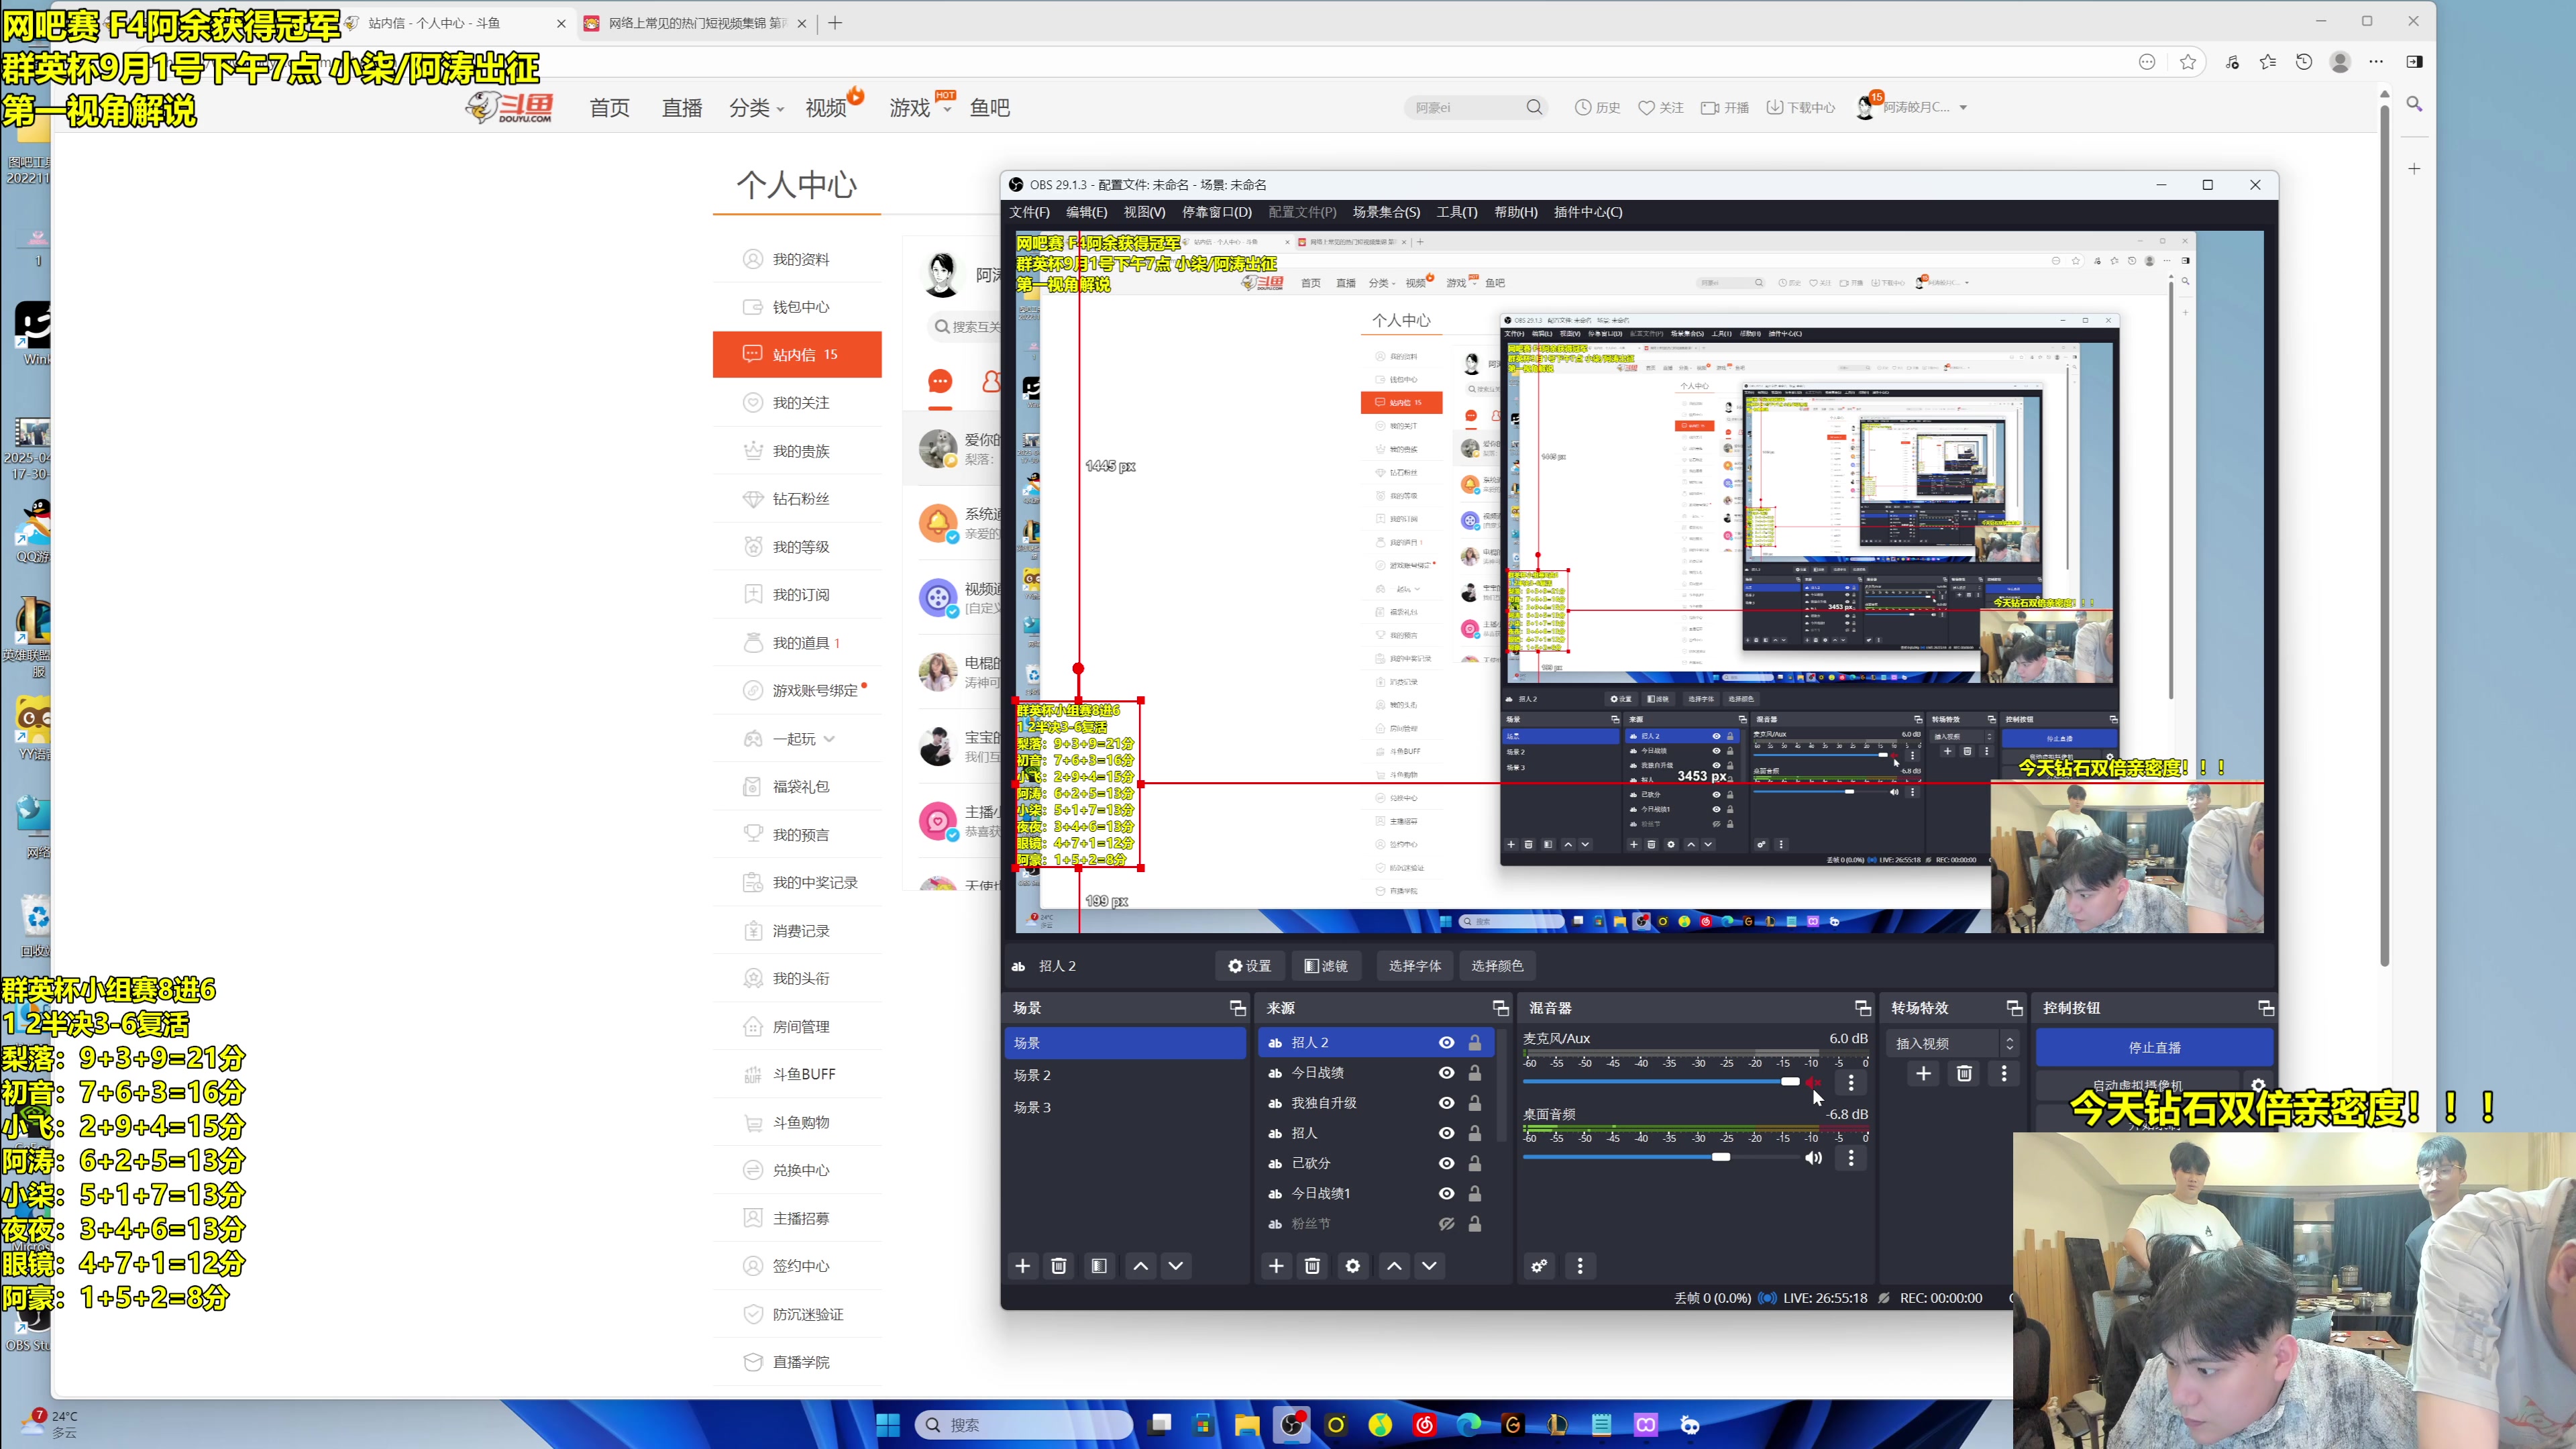This screenshot has height=1449, width=2576.
Task: Pop out the 混音器 dock panel
Action: pos(1863,1008)
